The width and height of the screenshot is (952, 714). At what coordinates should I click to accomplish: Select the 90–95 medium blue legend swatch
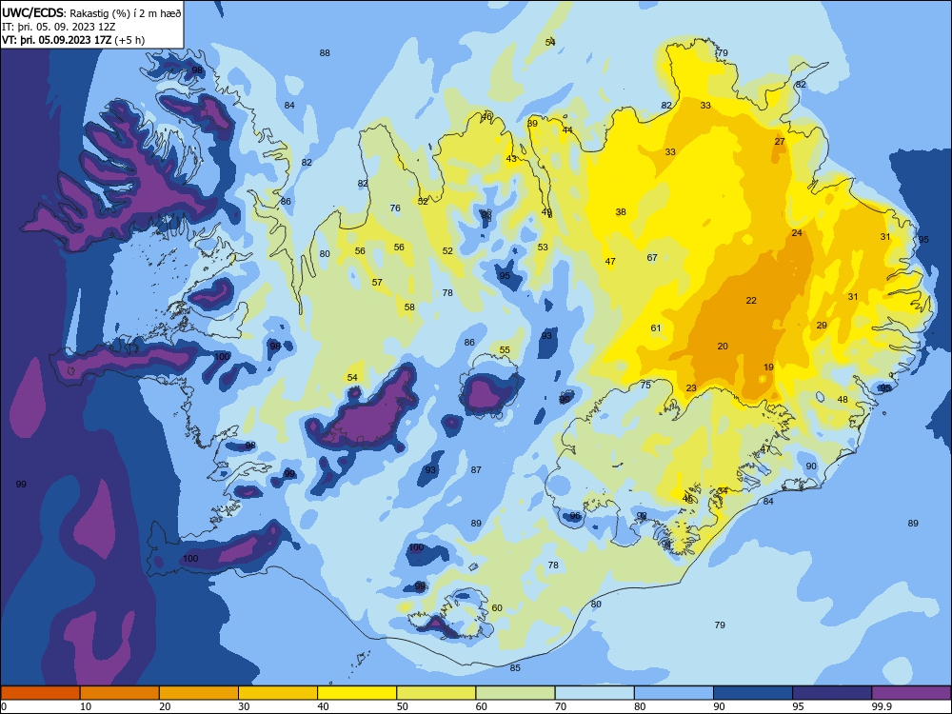tap(753, 693)
